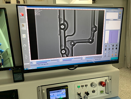Select the wrench tool icon
The height and width of the screenshot is (99, 131).
pyautogui.click(x=109, y=52)
